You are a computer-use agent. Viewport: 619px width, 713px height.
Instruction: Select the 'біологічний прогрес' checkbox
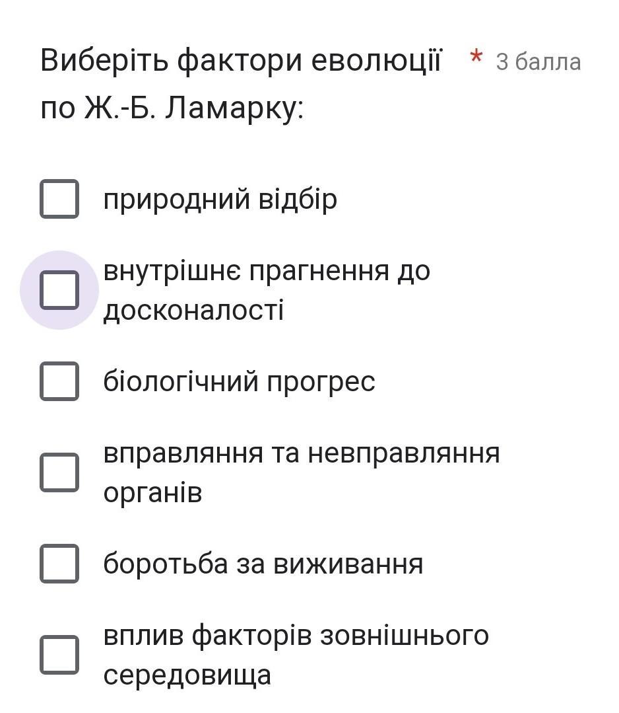click(59, 381)
